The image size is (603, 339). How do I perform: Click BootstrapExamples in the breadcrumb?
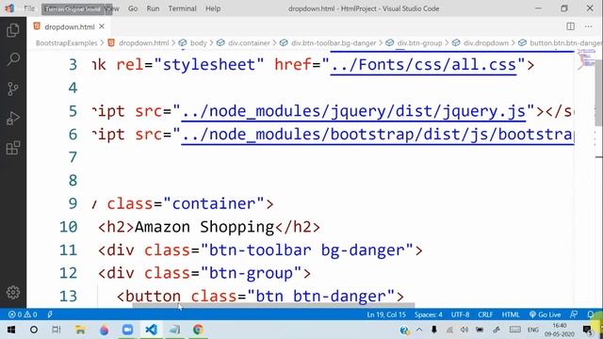67,43
